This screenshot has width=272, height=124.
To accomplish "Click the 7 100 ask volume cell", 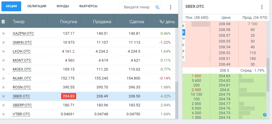I will 253,24.
